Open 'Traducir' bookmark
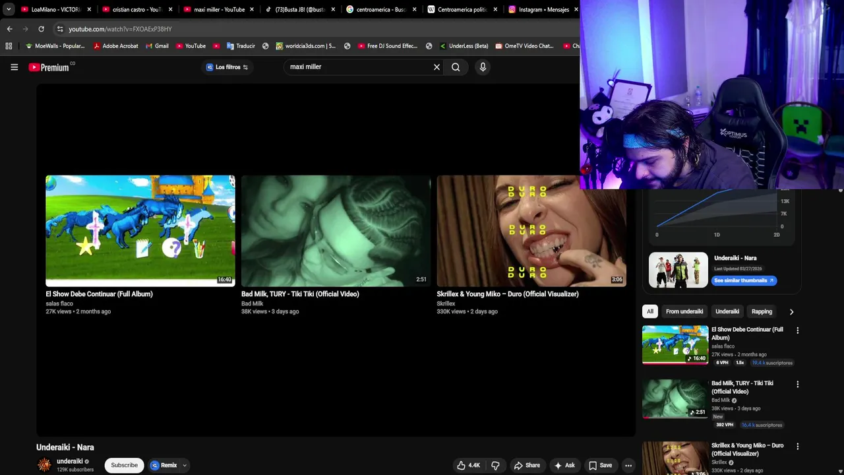The image size is (844, 475). pyautogui.click(x=241, y=46)
